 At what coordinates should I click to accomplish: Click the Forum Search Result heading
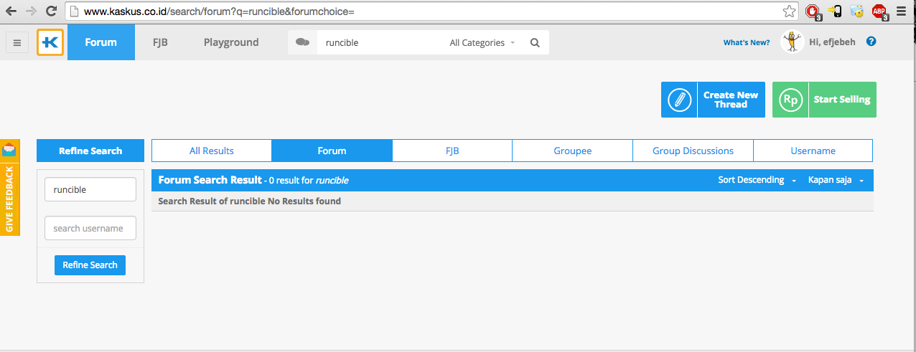tap(210, 180)
